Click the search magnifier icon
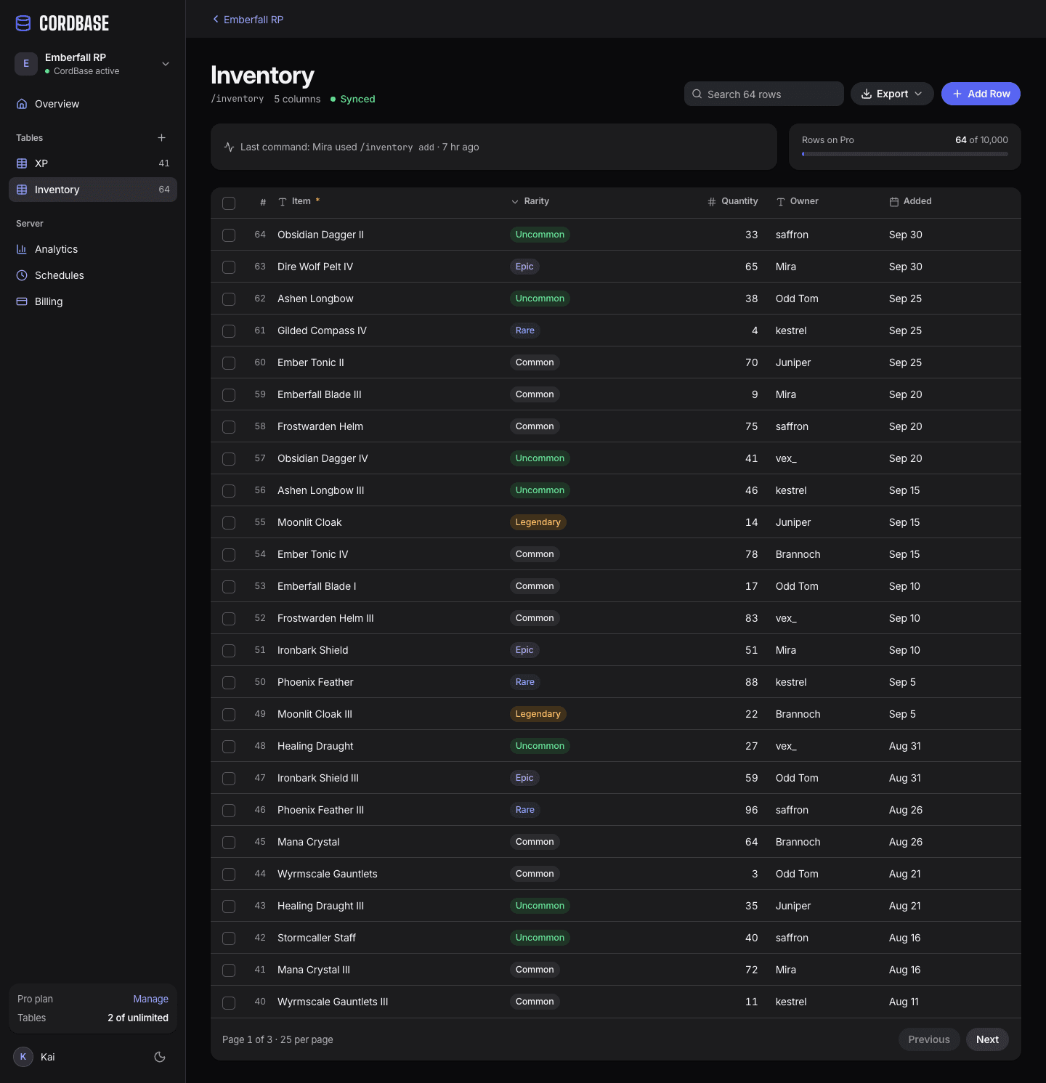The height and width of the screenshot is (1083, 1046). pyautogui.click(x=697, y=94)
